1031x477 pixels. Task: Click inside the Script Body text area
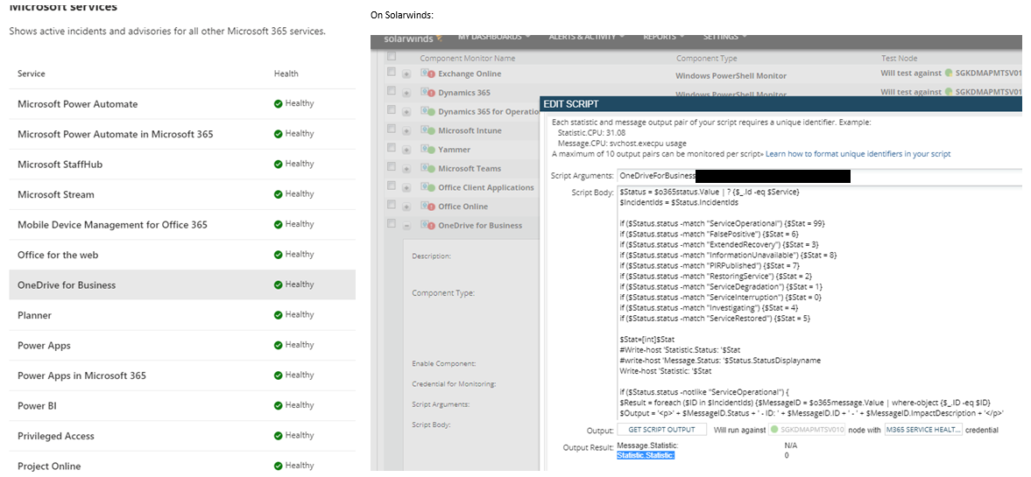819,302
